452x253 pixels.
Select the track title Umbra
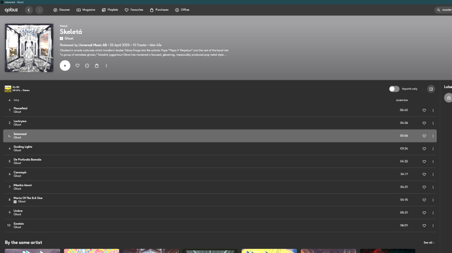(18, 210)
